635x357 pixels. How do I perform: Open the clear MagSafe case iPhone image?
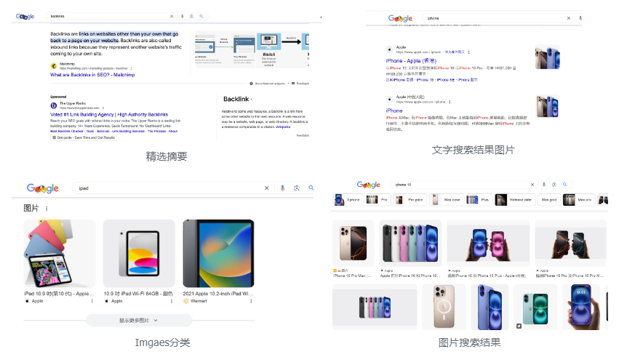tap(444, 307)
